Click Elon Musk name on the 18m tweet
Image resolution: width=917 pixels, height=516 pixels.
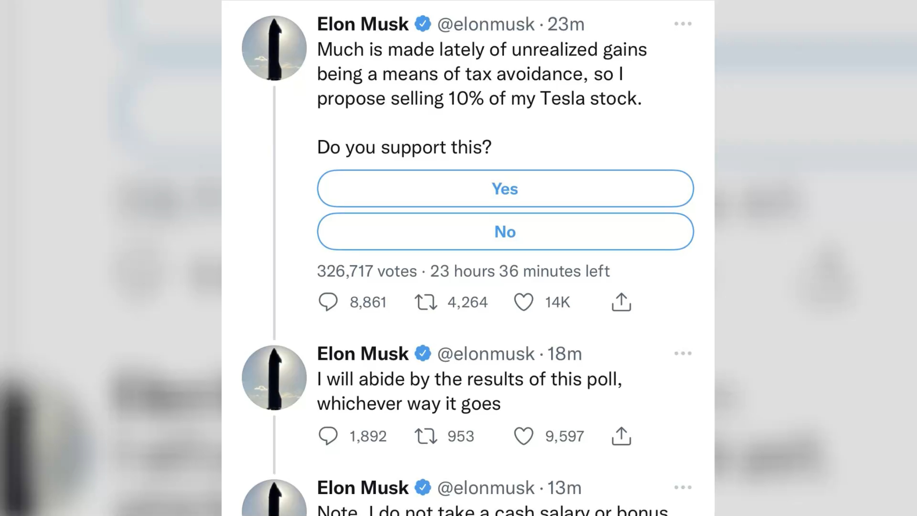pos(363,354)
